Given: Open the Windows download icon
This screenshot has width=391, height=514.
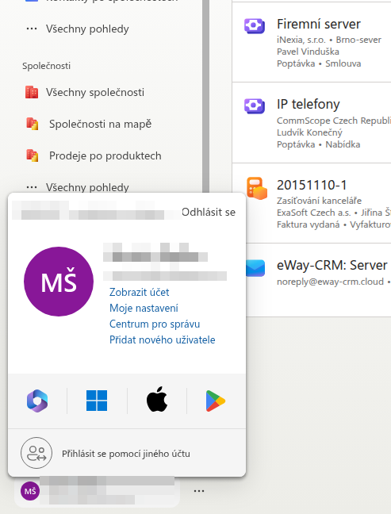Looking at the screenshot, I should point(97,401).
